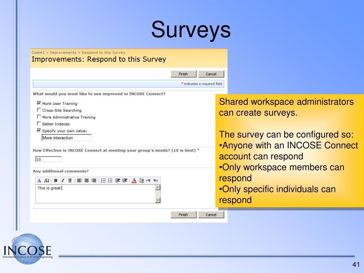Increase indent of comment text
This screenshot has height=273, width=364.
(125, 180)
